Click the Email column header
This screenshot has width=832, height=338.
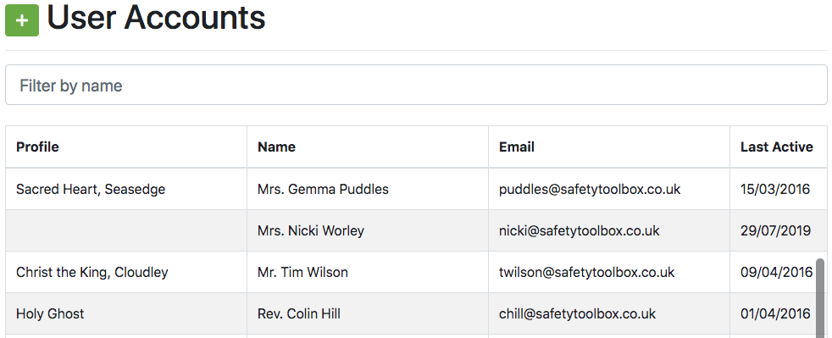(x=516, y=147)
